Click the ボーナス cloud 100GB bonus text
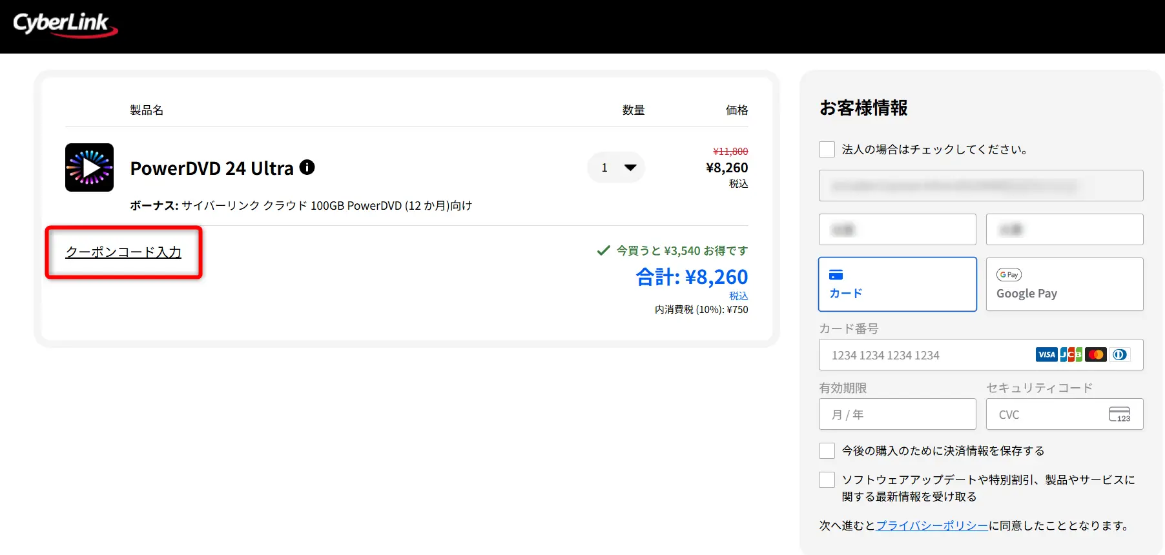The height and width of the screenshot is (555, 1165). tap(301, 206)
